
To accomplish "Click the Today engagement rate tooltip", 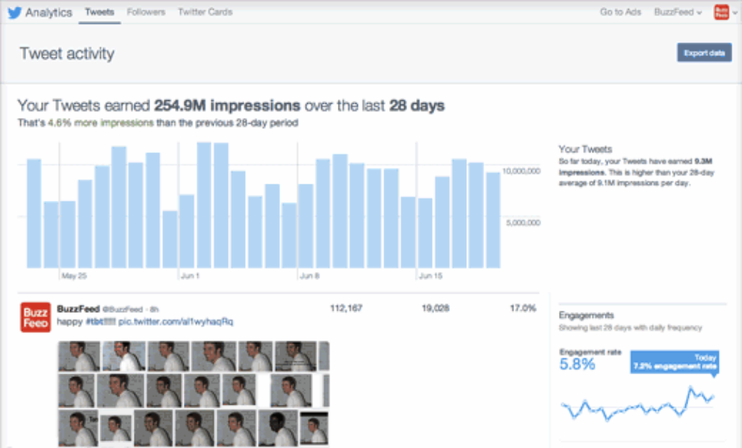I will 674,362.
